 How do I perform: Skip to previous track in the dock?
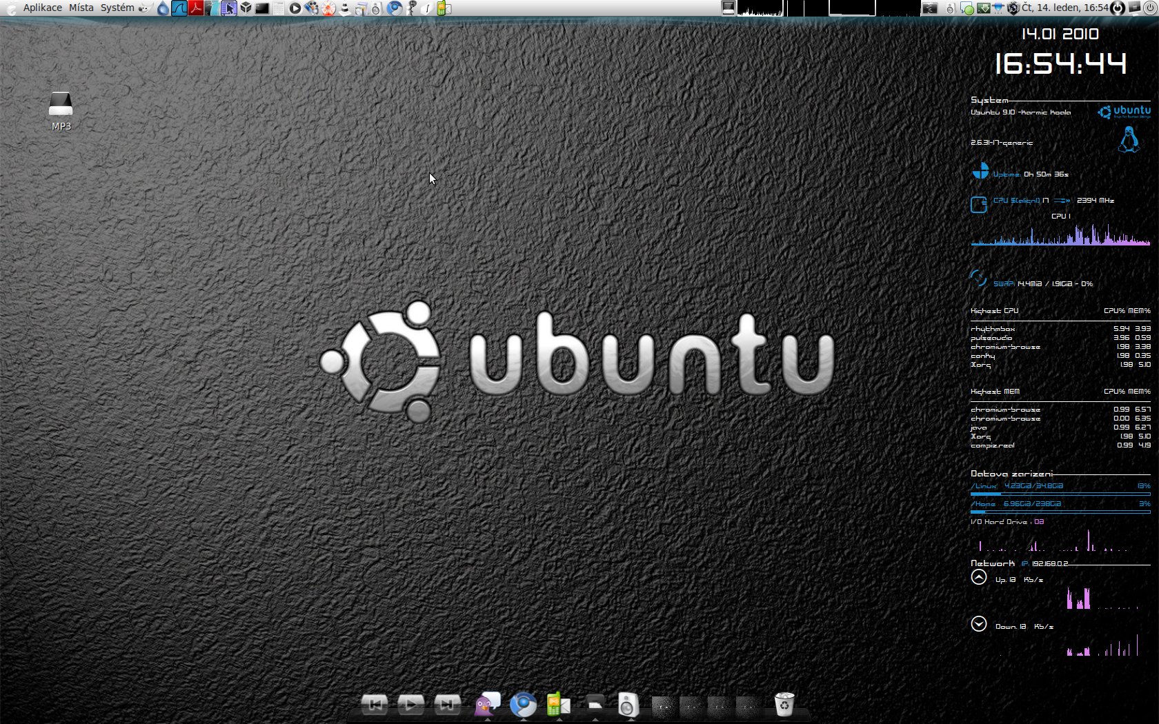tap(375, 704)
